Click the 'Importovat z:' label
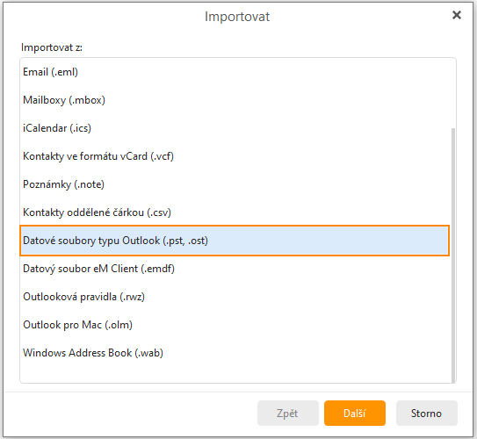 click(x=52, y=47)
